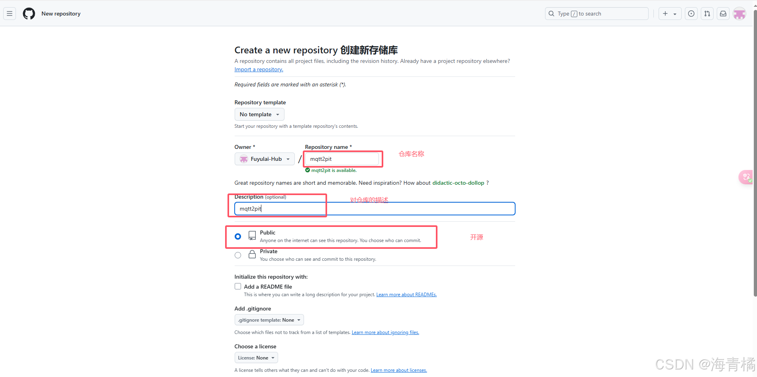This screenshot has height=377, width=757.
Task: Open the hamburger navigation menu
Action: coord(10,14)
